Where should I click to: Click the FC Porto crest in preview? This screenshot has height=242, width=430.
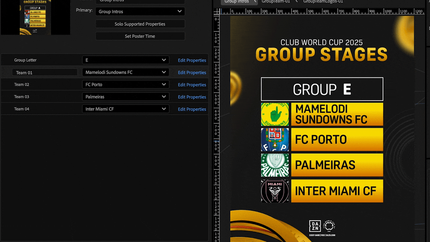click(275, 140)
